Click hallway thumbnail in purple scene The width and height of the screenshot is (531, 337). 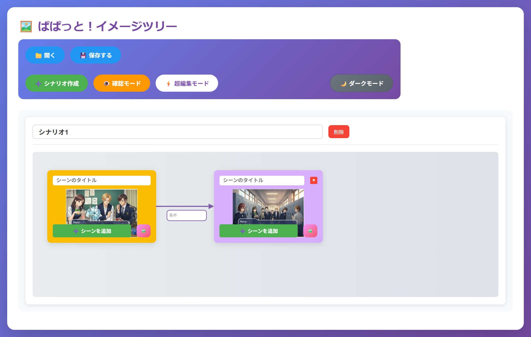click(x=268, y=206)
